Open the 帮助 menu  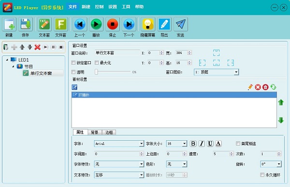click(x=139, y=7)
